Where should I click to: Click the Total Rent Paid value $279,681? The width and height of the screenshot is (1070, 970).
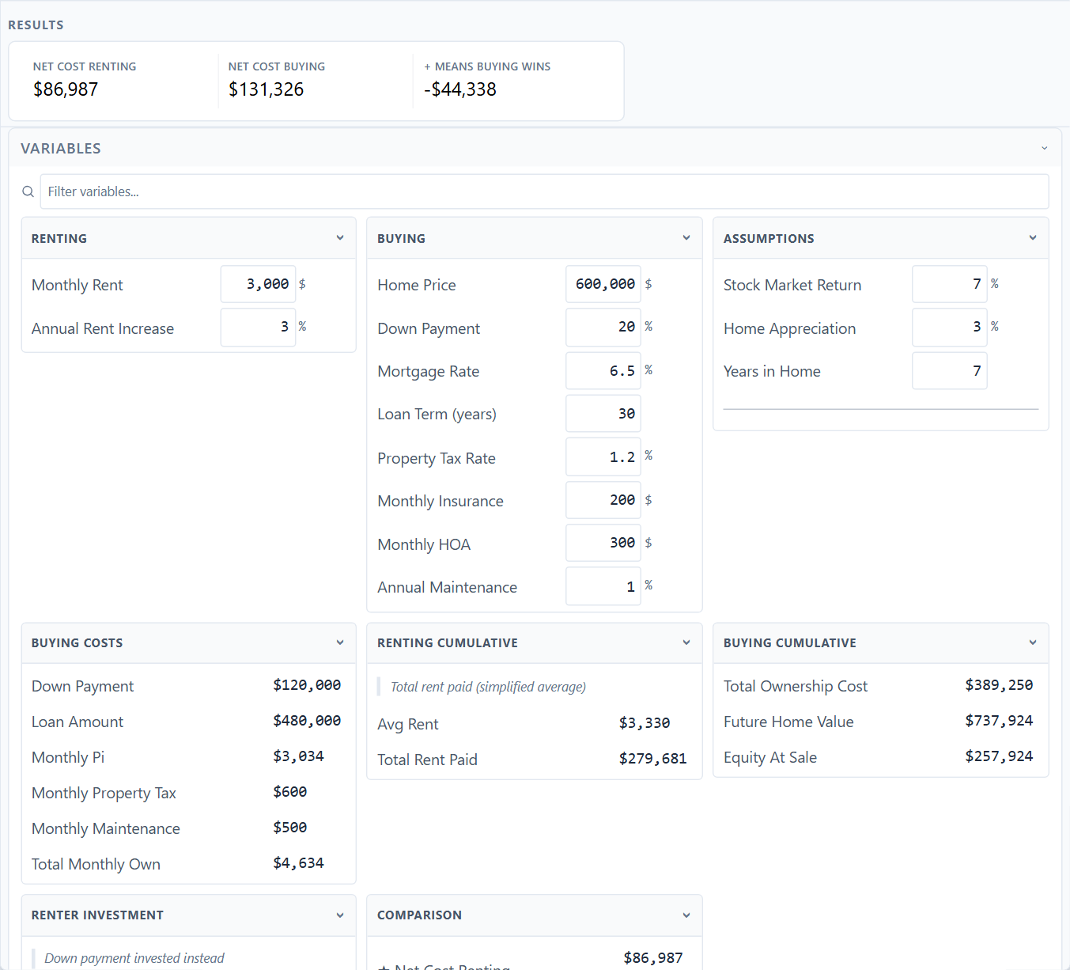(652, 759)
